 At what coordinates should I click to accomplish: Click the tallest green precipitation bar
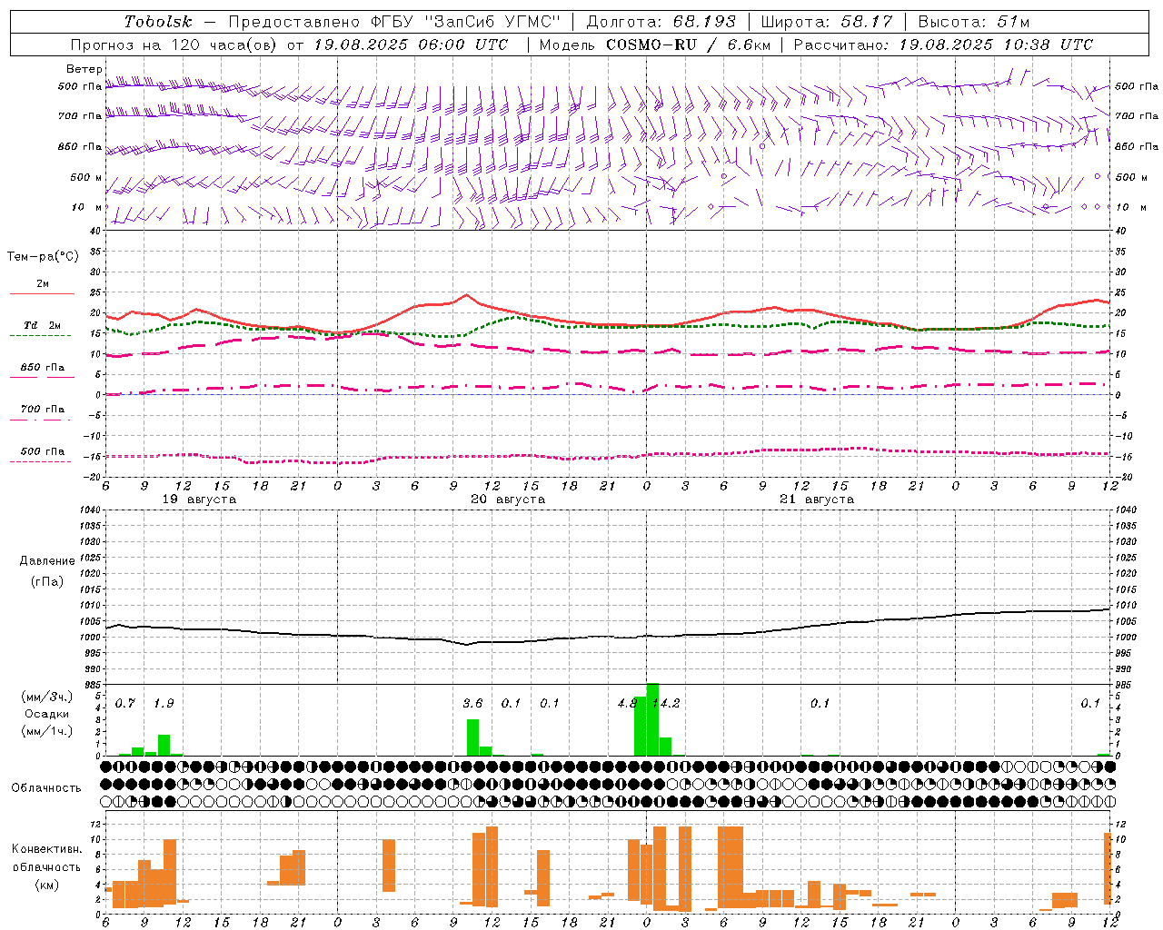tap(652, 719)
